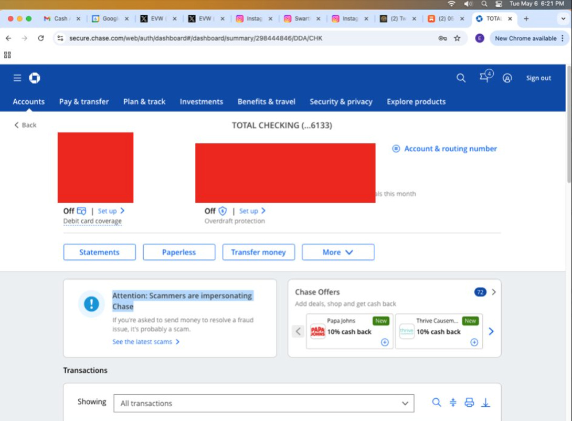Click the Debit card coverage label

92,221
